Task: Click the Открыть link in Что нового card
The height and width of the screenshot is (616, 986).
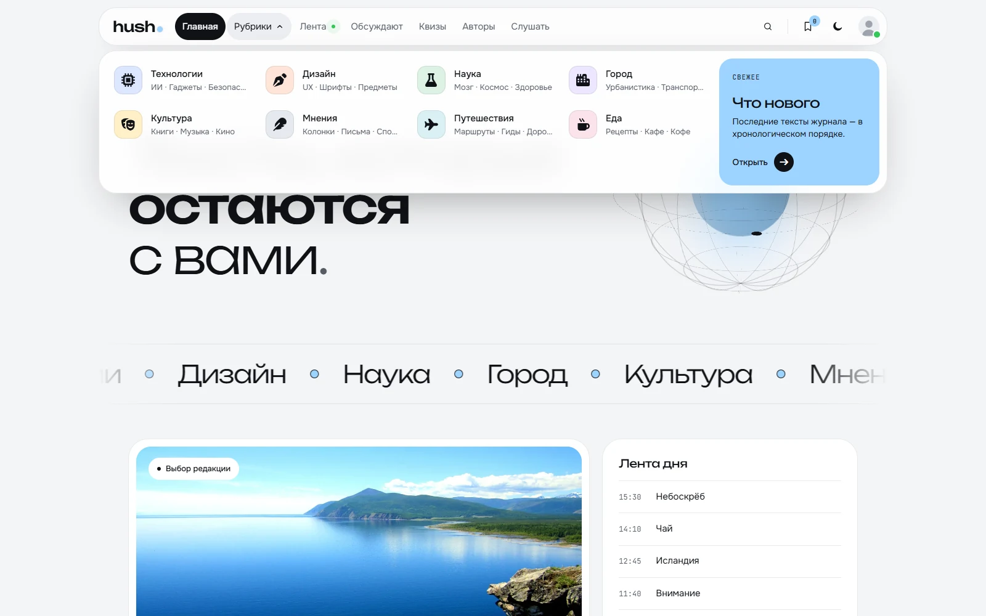Action: pos(750,162)
